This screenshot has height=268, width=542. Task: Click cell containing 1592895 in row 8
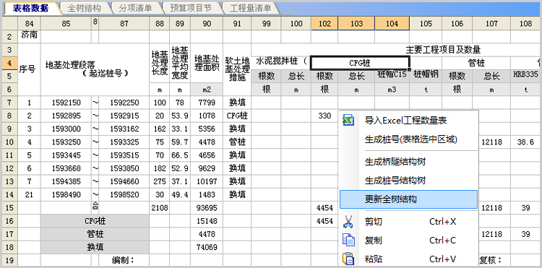[66, 116]
